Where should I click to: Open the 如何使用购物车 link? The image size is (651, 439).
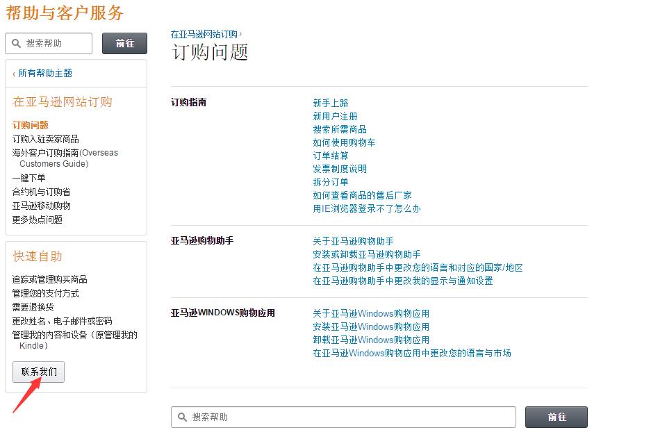point(344,142)
